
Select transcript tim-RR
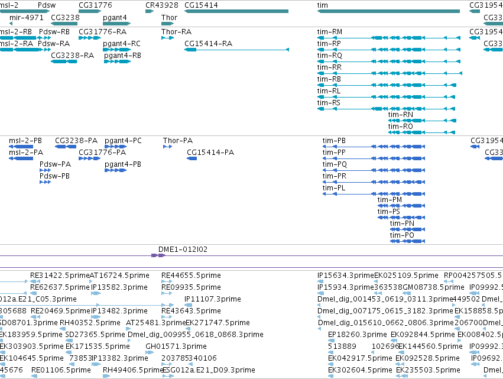[390, 73]
